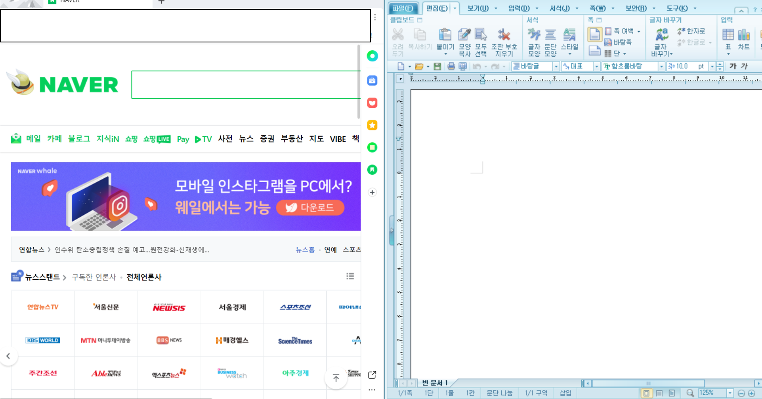The image size is (762, 399).
Task: Switch to page layout view in status bar
Action: pyautogui.click(x=646, y=393)
